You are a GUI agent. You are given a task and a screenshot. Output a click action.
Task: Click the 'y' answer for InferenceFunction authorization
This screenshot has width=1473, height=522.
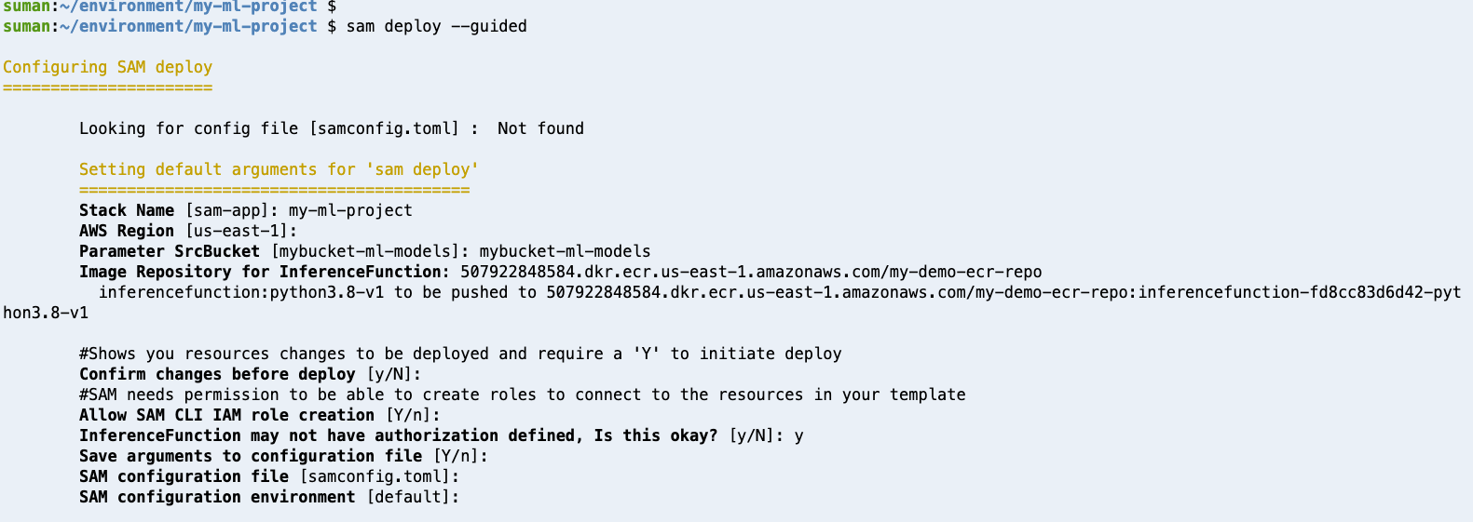click(x=798, y=435)
